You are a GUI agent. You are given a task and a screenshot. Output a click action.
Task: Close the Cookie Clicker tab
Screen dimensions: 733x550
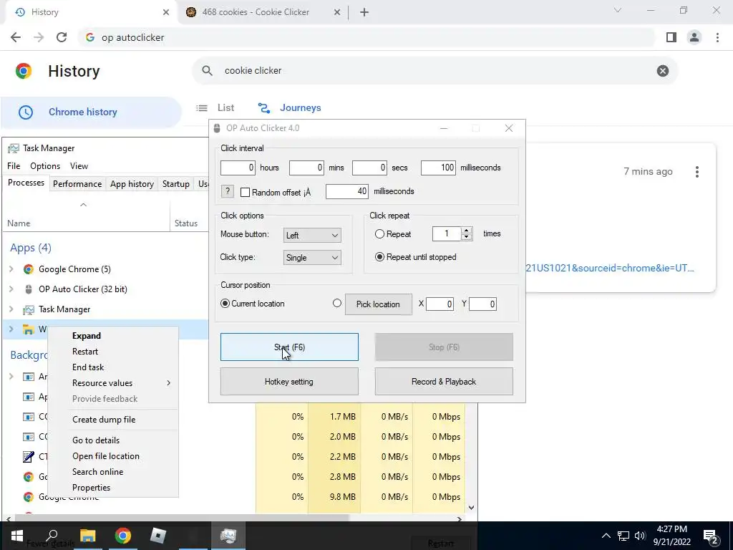pyautogui.click(x=337, y=12)
